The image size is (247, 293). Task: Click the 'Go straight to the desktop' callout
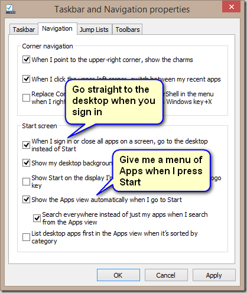point(114,102)
